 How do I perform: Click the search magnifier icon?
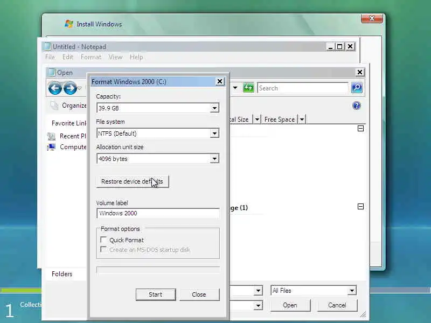coord(357,88)
